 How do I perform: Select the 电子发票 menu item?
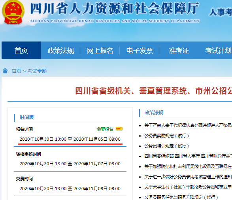pos(140,51)
